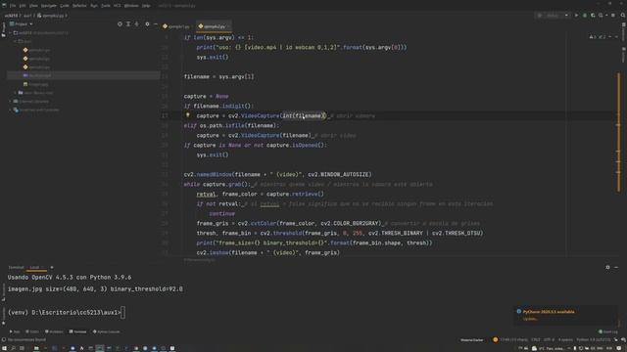This screenshot has height=352, width=627.
Task: Click the Stop button in toolbar
Action: (613, 16)
